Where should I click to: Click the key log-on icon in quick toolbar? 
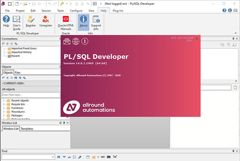coord(62,3)
